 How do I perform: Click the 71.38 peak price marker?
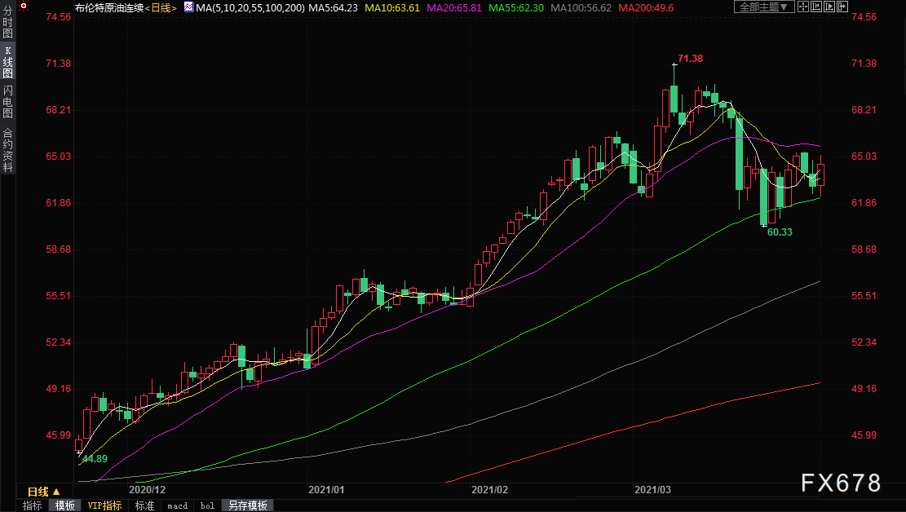click(x=690, y=59)
